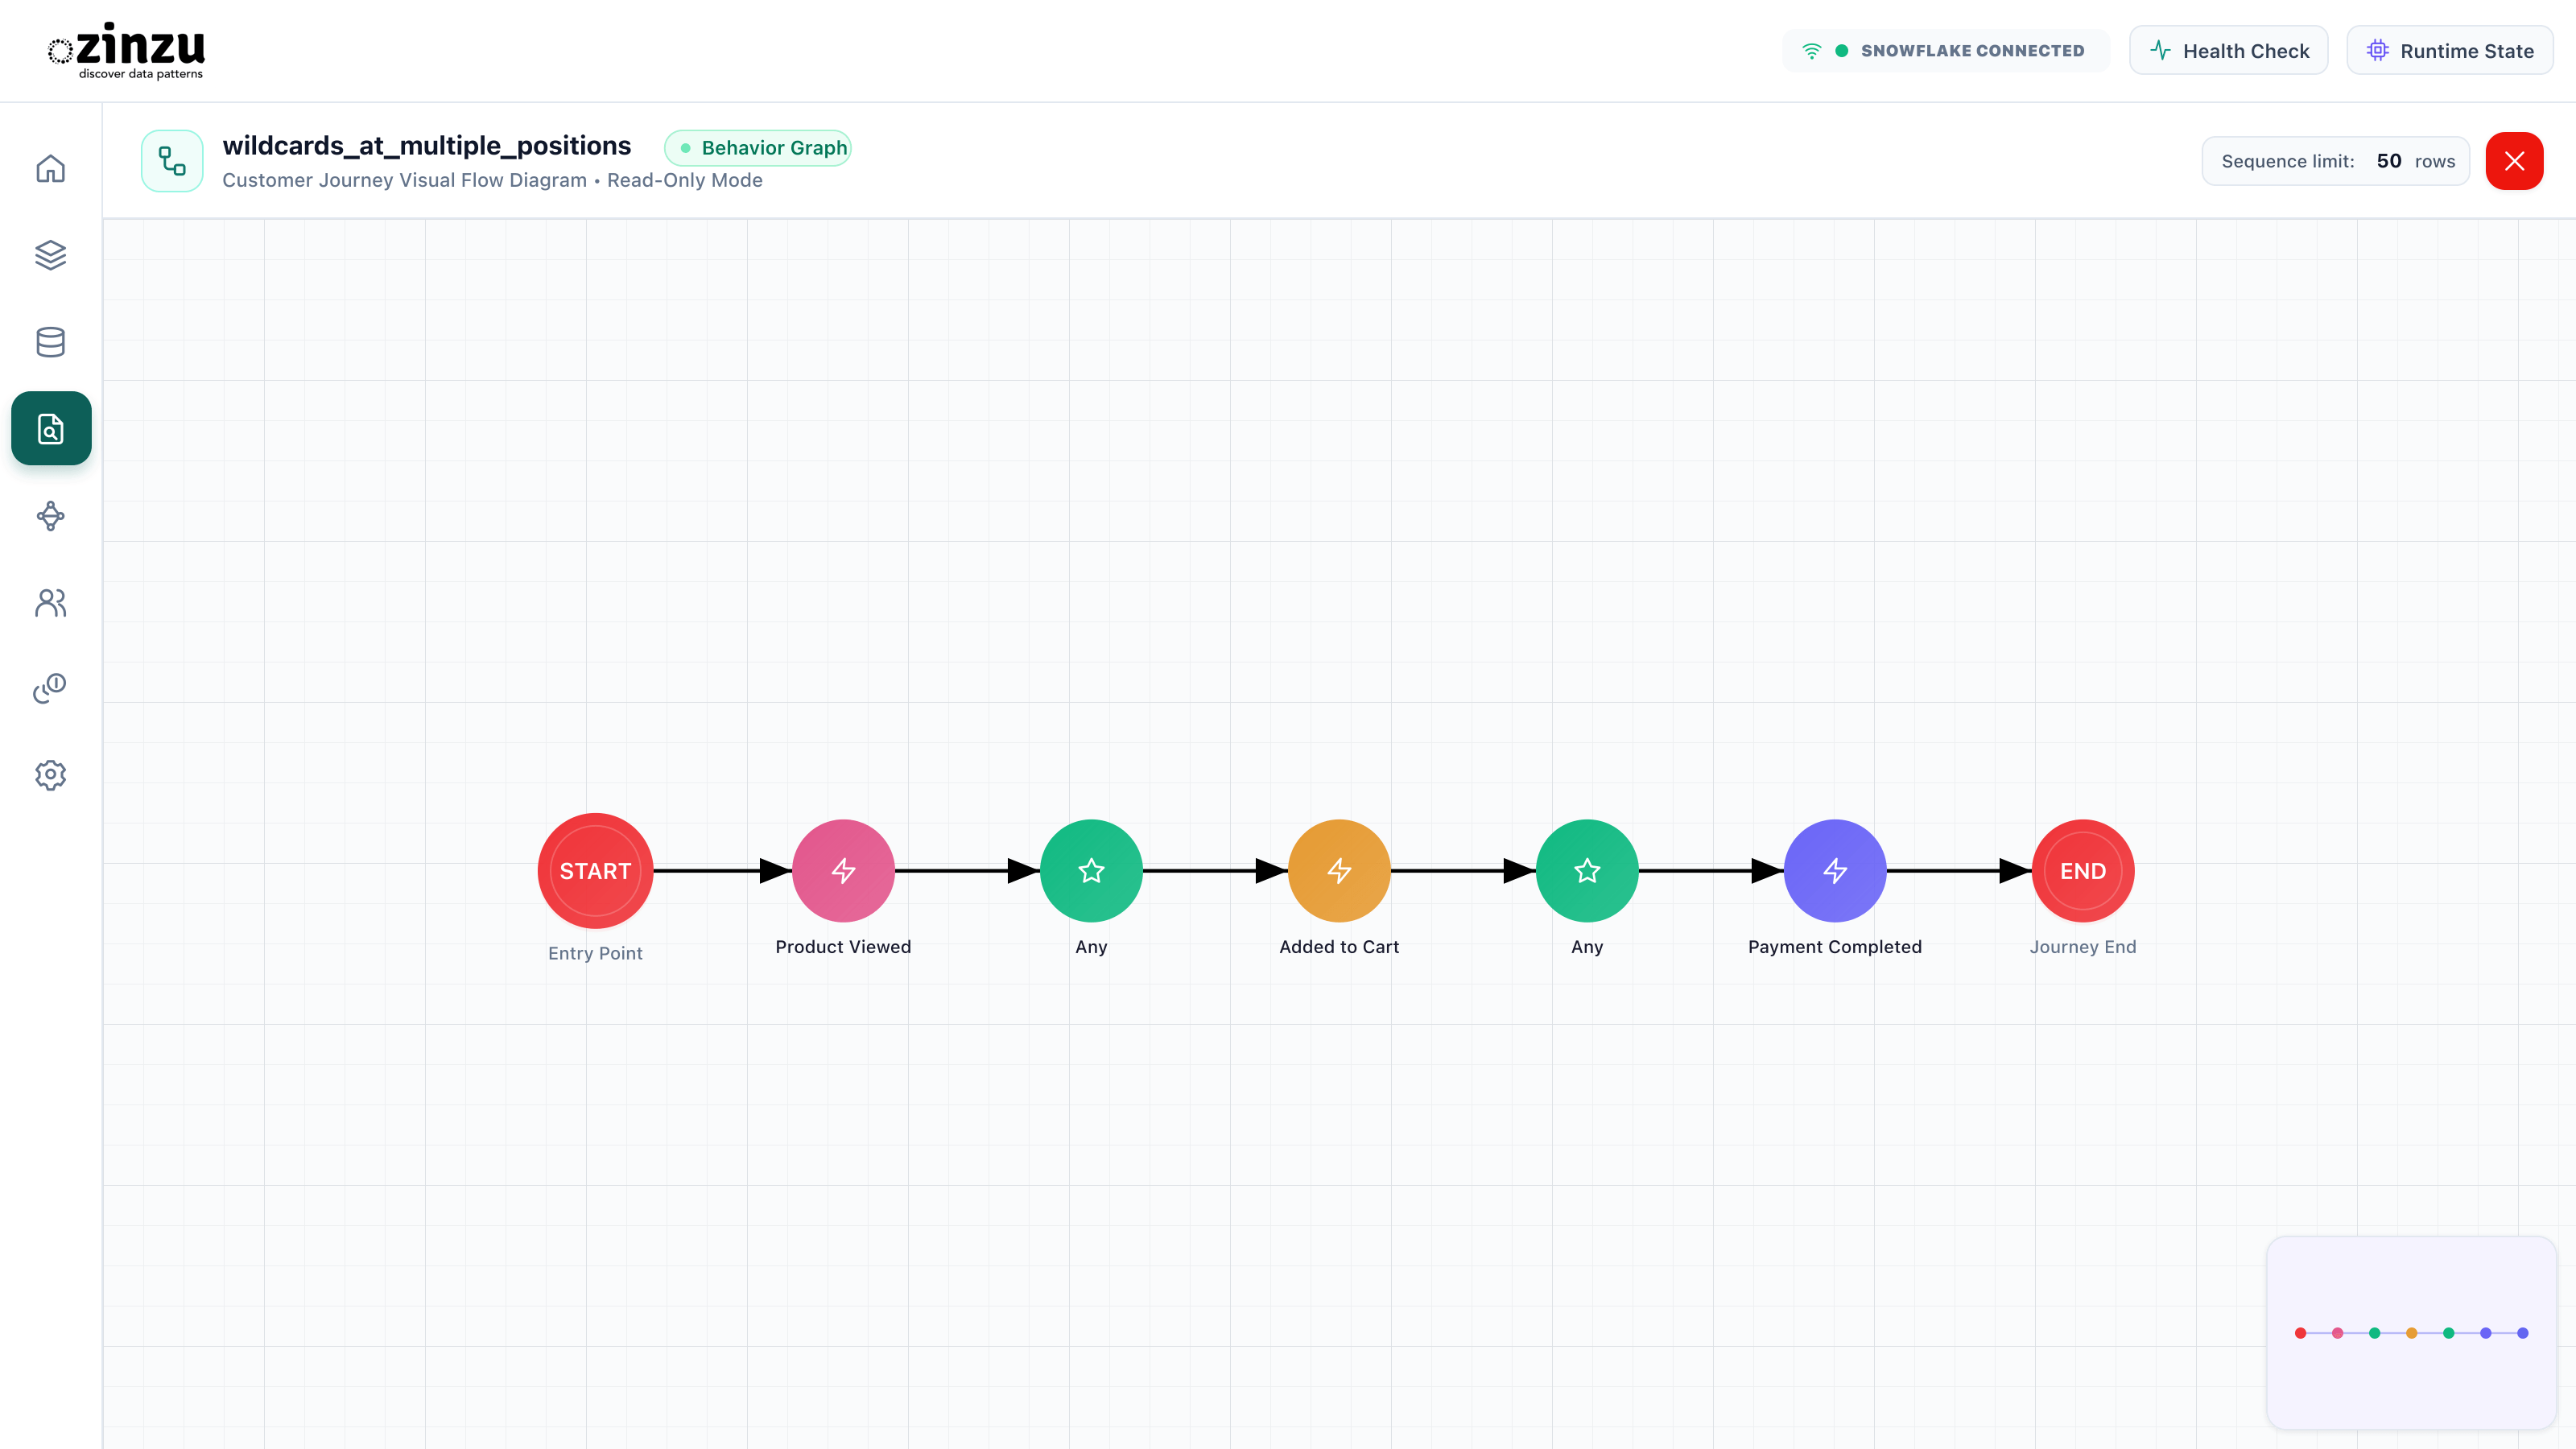Open the database cylinder sidebar icon
2576x1449 pixels.
pyautogui.click(x=50, y=342)
